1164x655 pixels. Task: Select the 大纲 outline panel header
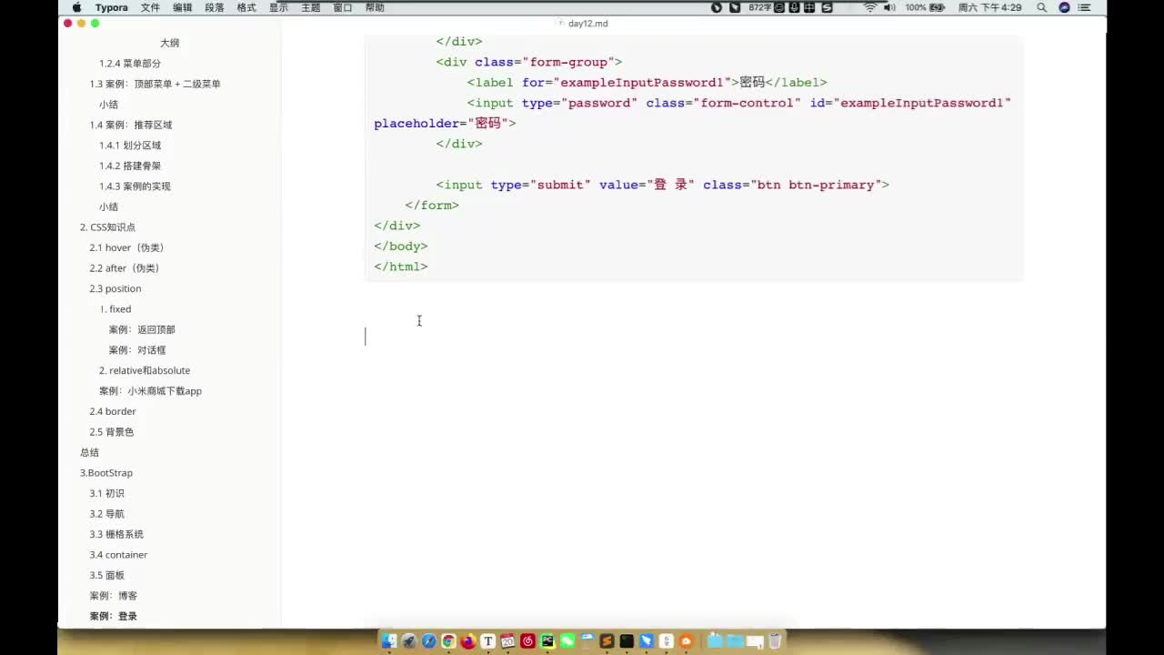tap(169, 43)
